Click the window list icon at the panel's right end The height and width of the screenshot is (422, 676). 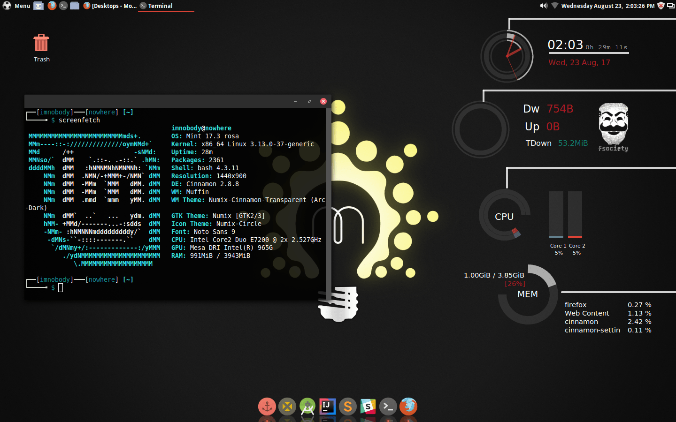point(671,6)
